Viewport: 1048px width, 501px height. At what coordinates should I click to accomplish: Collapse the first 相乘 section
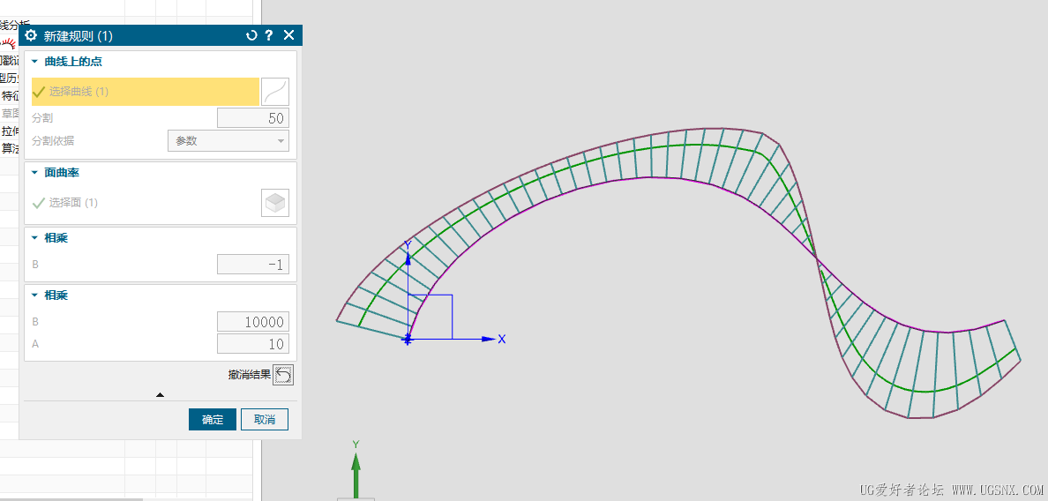pyautogui.click(x=34, y=238)
